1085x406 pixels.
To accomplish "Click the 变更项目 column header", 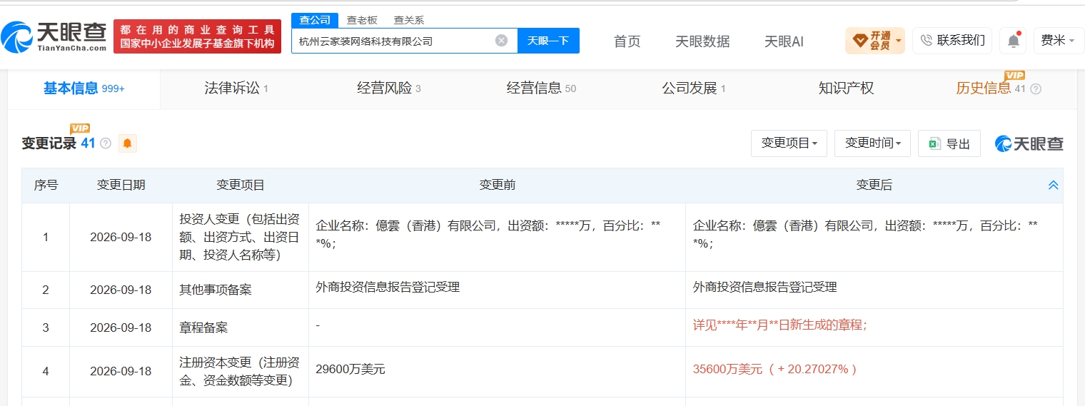I will [x=241, y=186].
